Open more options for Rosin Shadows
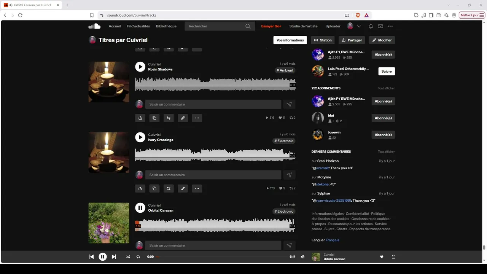The width and height of the screenshot is (487, 274). coord(197,118)
